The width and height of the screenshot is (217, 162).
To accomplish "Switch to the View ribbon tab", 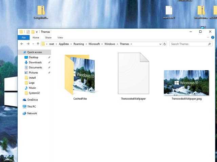I will click(x=60, y=37).
